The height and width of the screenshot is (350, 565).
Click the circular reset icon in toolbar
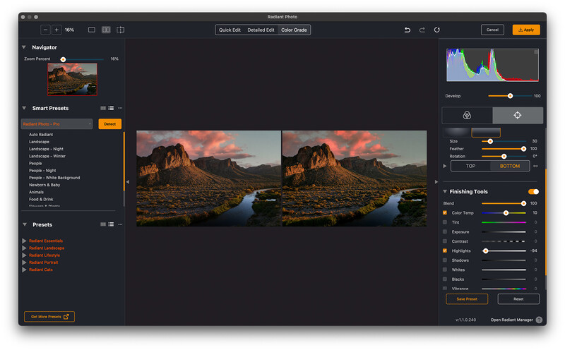point(436,30)
